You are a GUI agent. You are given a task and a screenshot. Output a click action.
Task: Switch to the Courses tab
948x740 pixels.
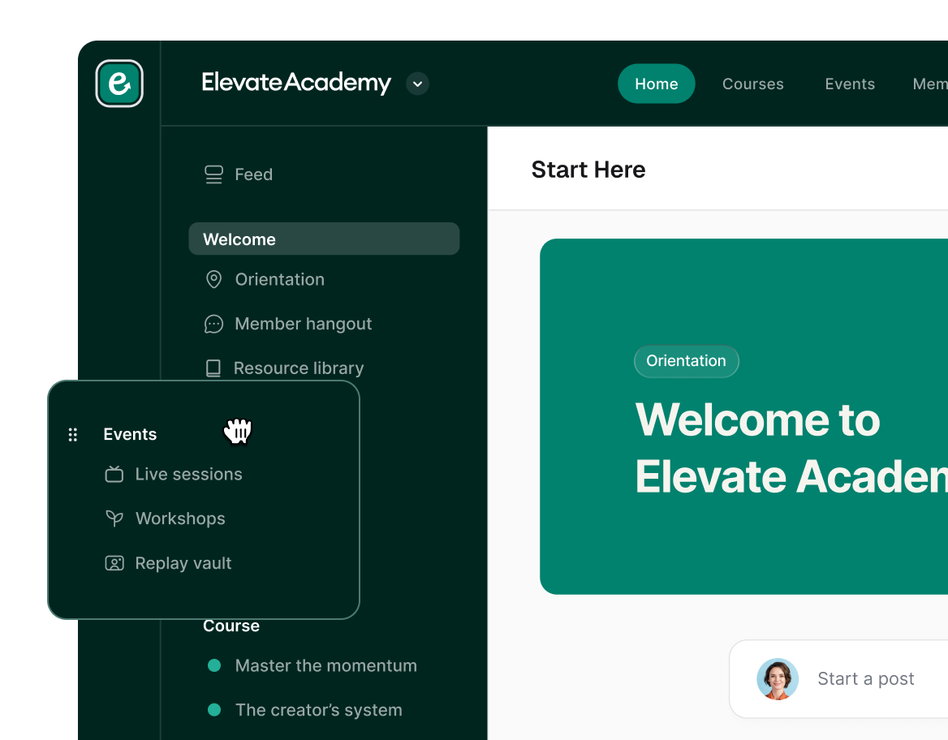(752, 84)
